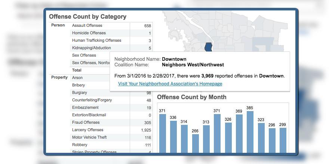Click the bar labeled 296

272,141
